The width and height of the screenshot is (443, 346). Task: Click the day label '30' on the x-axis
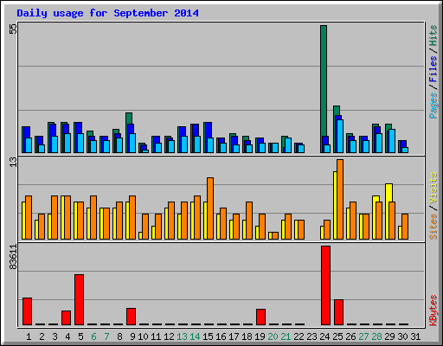point(402,336)
